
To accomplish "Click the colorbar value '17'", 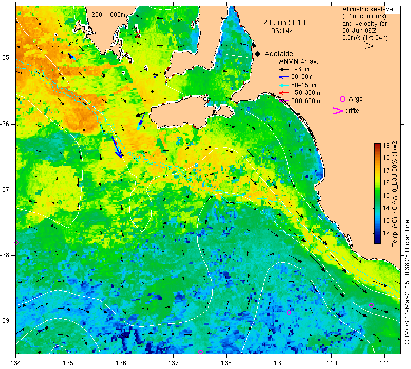I will pos(386,171).
